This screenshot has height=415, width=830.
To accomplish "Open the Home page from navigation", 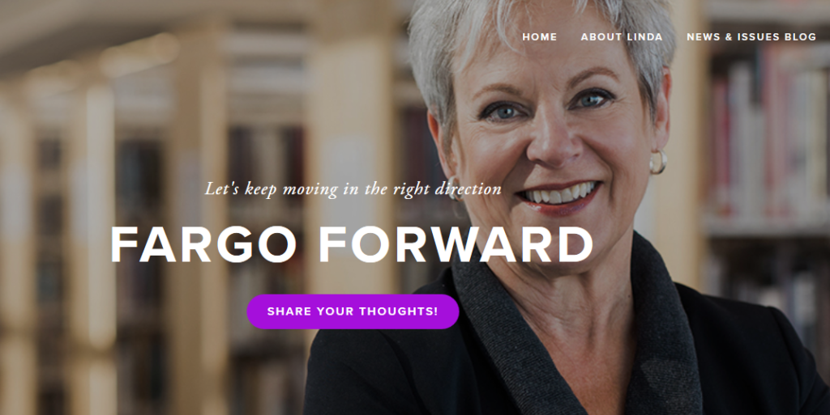I will click(539, 37).
